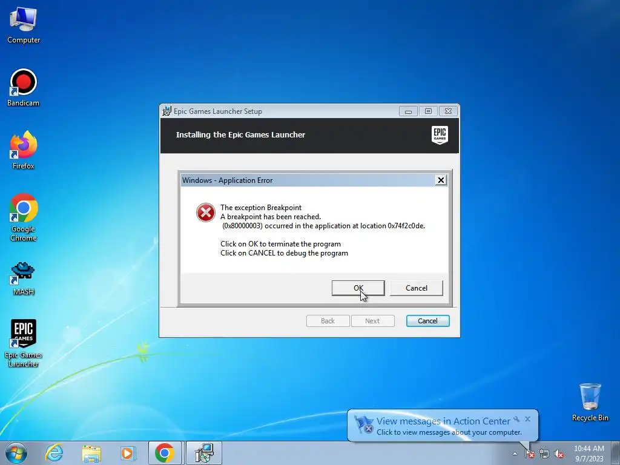Image resolution: width=620 pixels, height=465 pixels.
Task: Select the Epic Games Launcher desktop shortcut
Action: pyautogui.click(x=24, y=343)
